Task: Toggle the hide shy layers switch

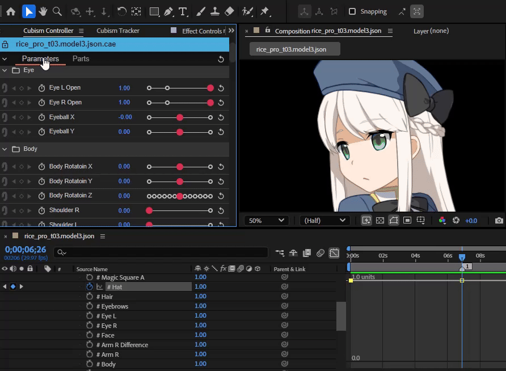Action: click(293, 253)
